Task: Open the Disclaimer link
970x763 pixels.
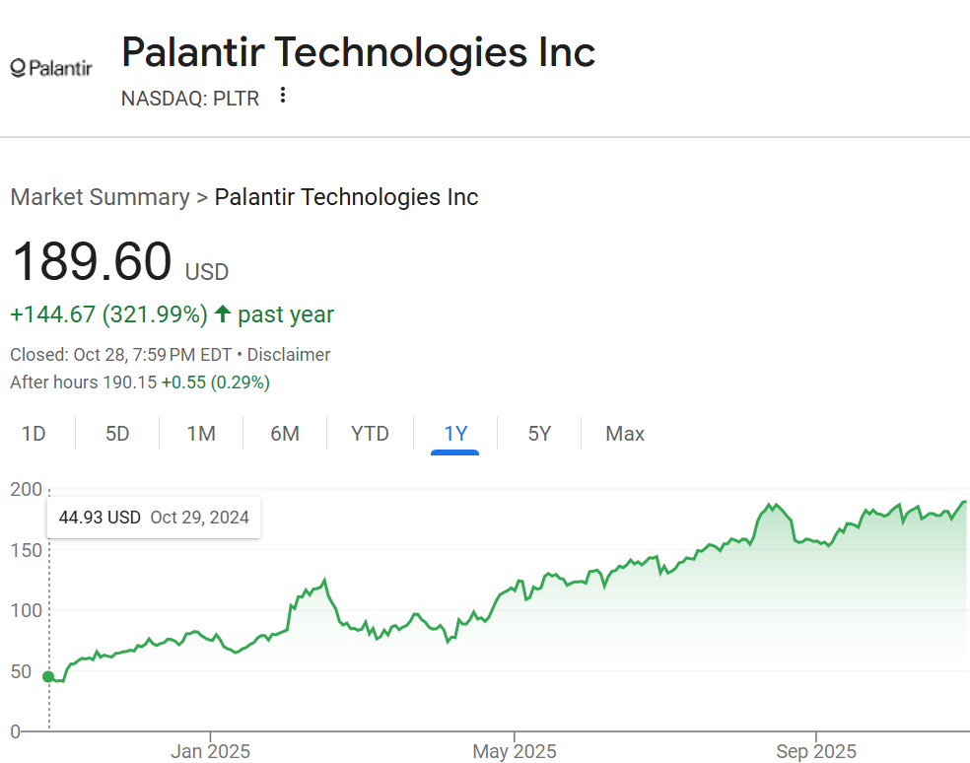Action: [288, 354]
